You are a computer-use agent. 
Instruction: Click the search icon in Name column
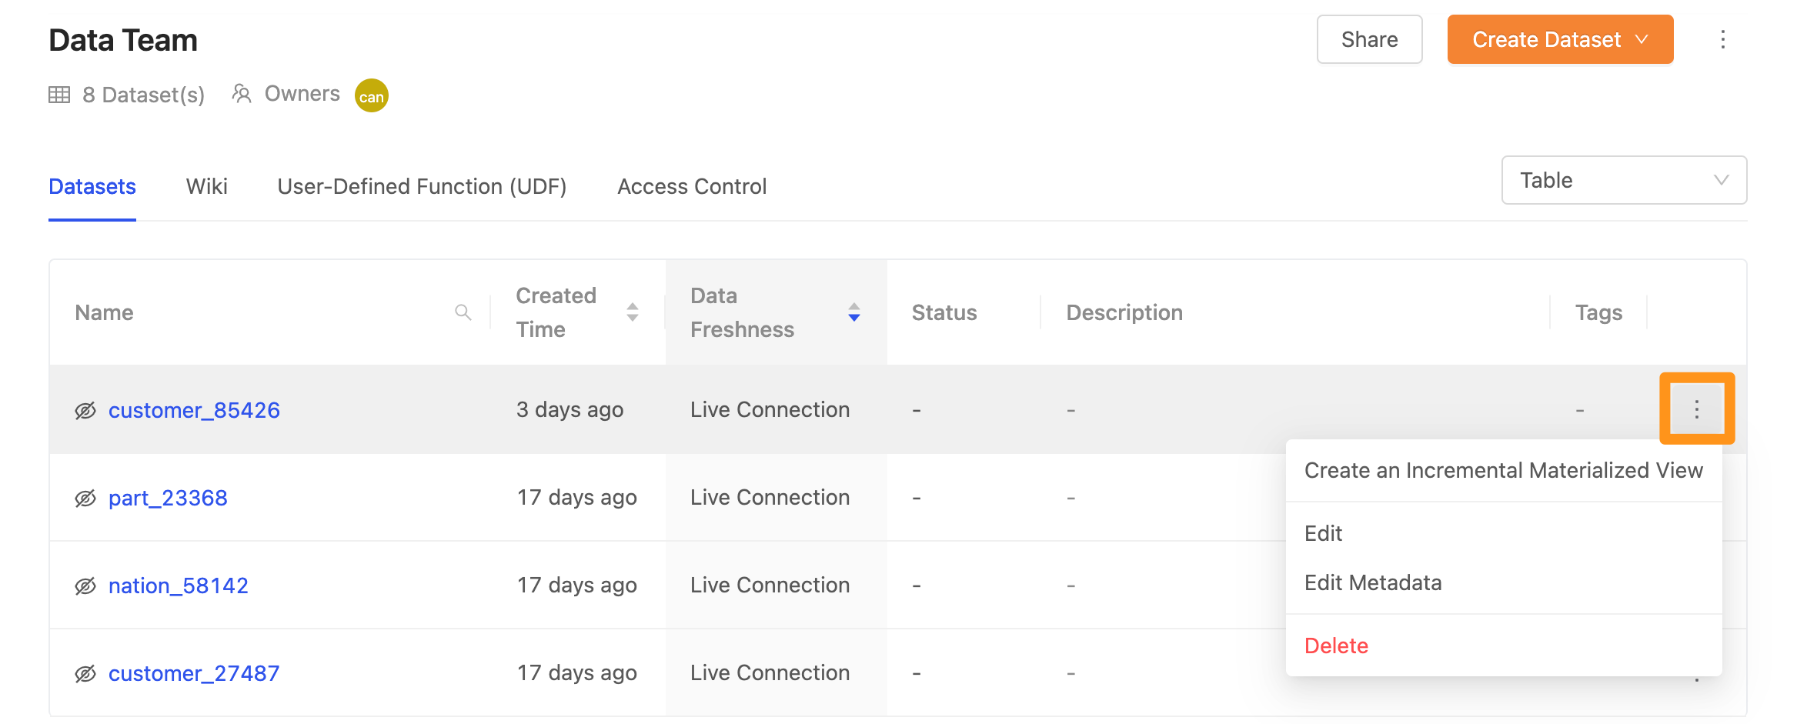coord(463,312)
